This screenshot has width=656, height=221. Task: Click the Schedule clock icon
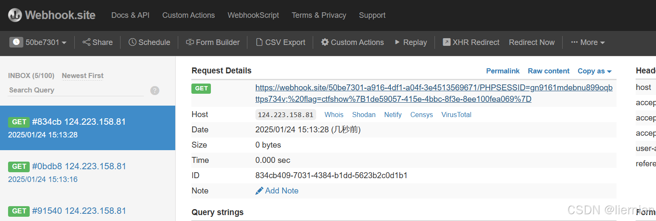click(x=132, y=42)
